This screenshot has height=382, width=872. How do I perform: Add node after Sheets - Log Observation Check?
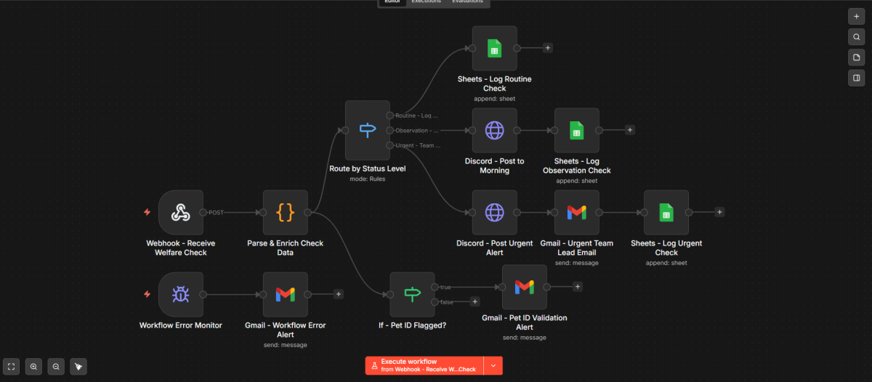(x=630, y=130)
